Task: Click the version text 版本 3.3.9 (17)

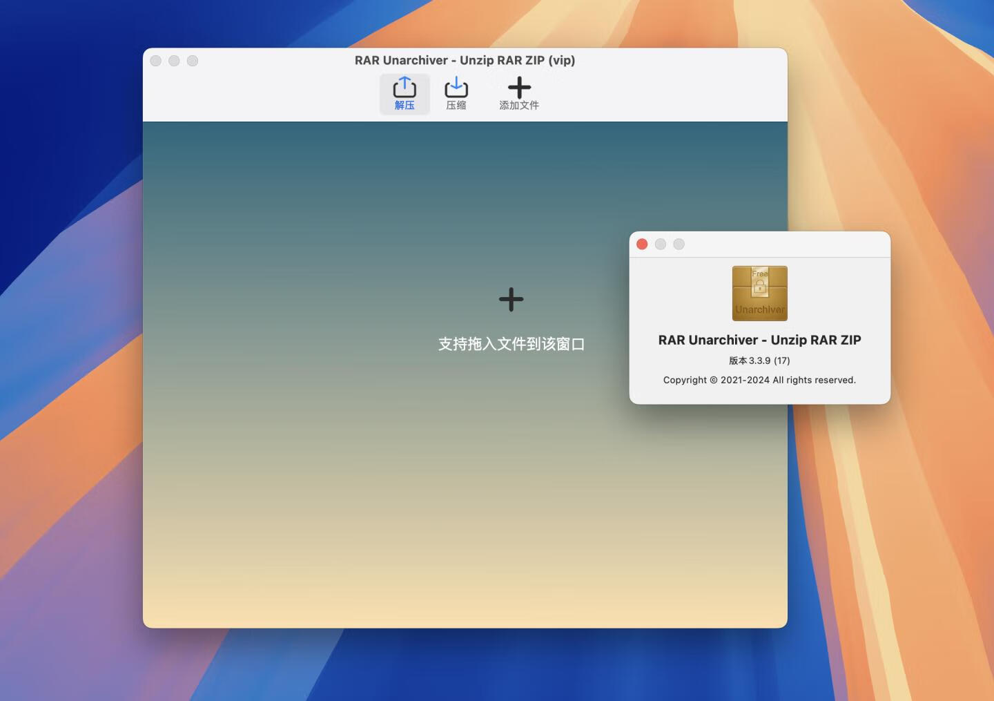Action: [x=759, y=361]
